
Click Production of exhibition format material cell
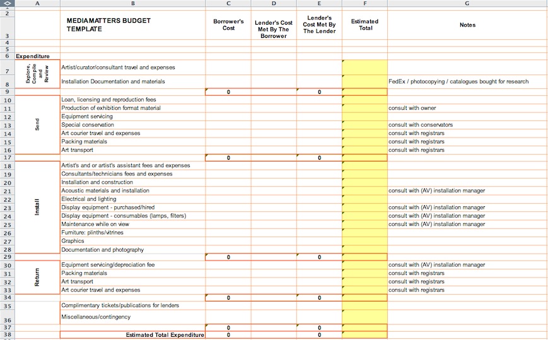(133, 108)
